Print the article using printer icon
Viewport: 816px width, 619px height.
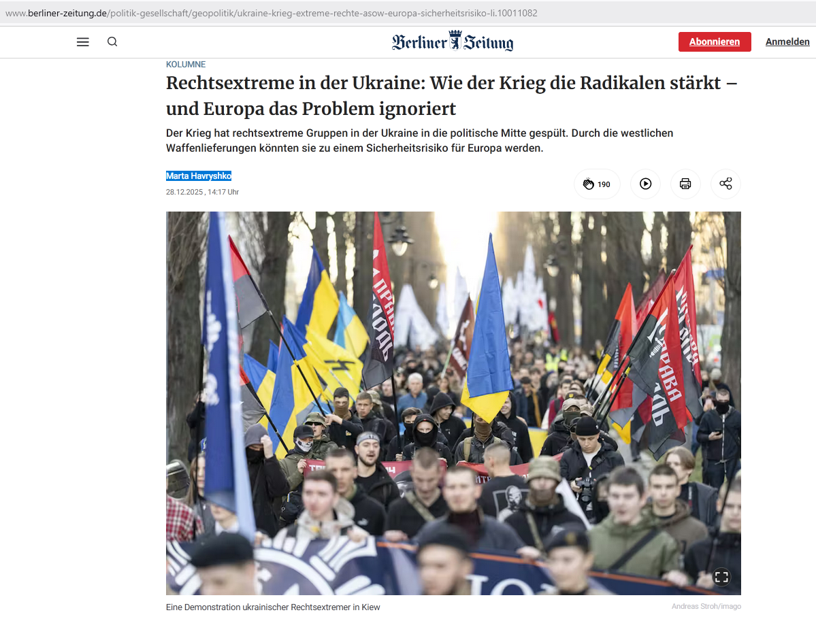point(685,184)
